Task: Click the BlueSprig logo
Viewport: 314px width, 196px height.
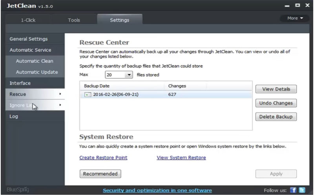Action: (18, 190)
